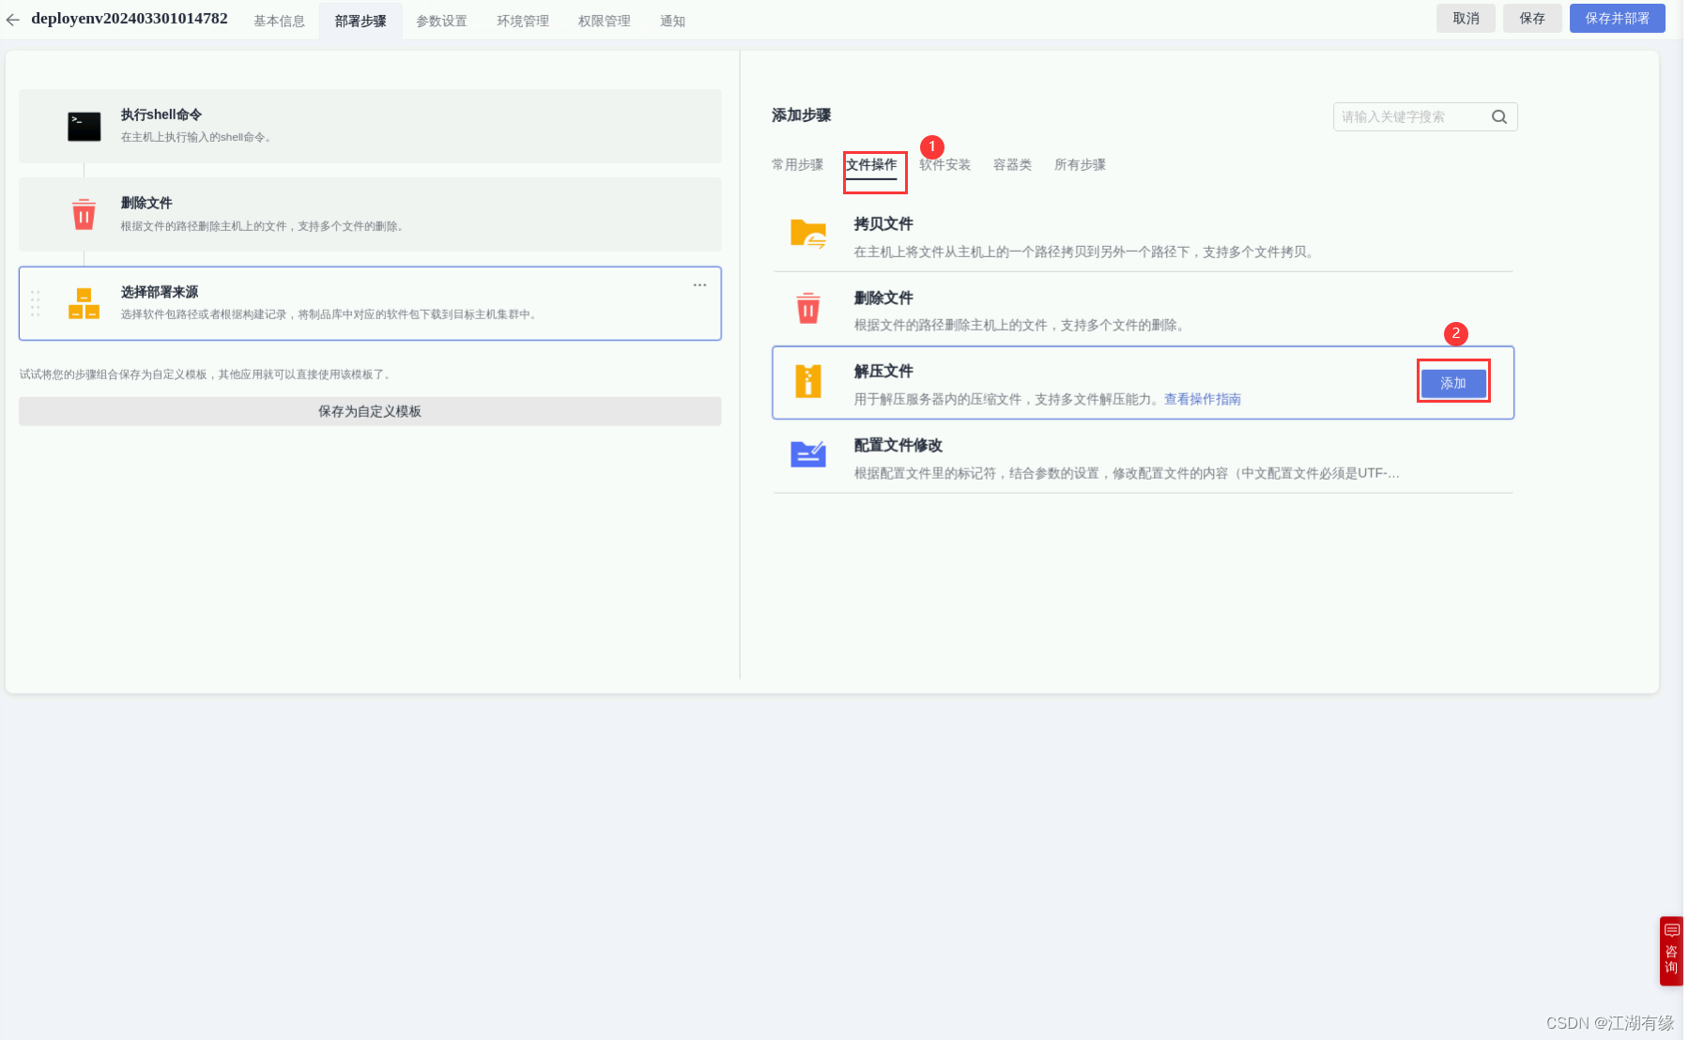Open the 环境管理 tab

click(522, 20)
